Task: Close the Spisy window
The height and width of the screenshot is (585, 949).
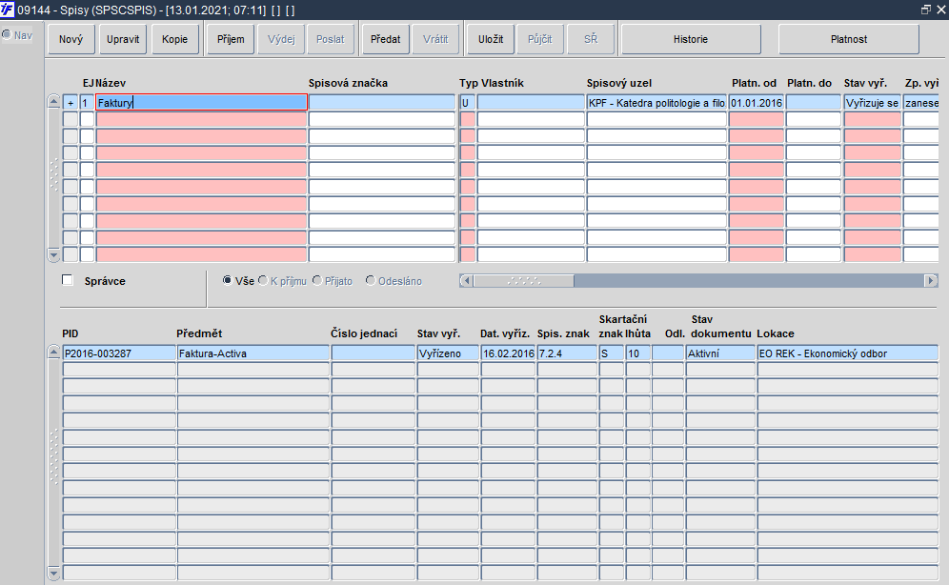Action: pyautogui.click(x=941, y=10)
